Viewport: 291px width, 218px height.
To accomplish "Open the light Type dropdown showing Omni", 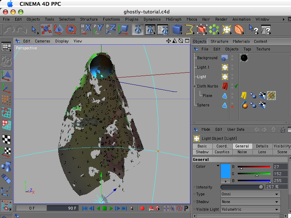I will point(250,194).
